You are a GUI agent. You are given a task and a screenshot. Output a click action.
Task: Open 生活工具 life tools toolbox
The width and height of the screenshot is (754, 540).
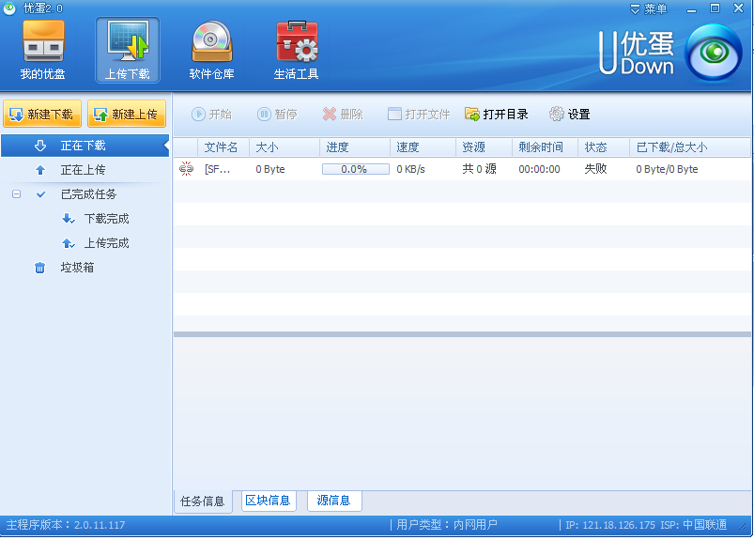[296, 51]
